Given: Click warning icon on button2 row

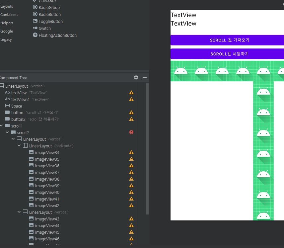Looking at the screenshot, I should click(x=131, y=119).
